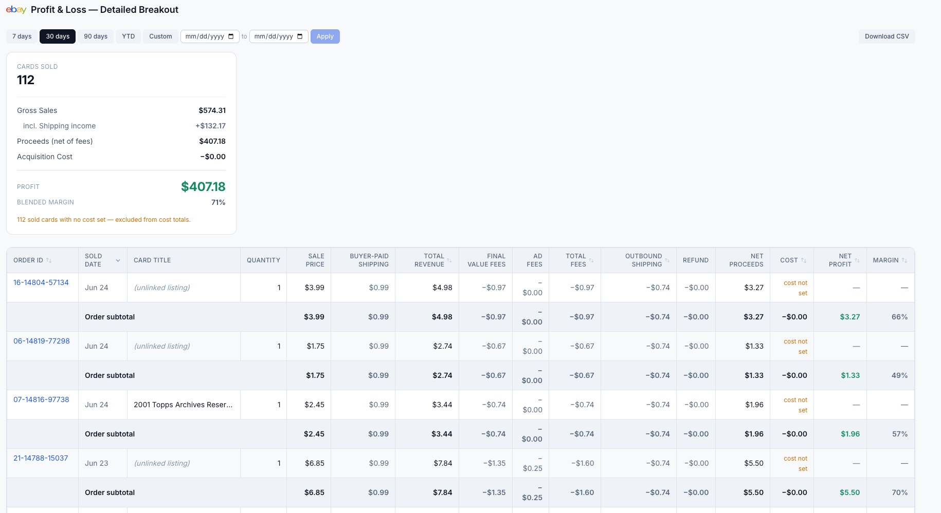Click the 57% margin subtotal
Screen dimensions: 941x513
click(x=900, y=434)
